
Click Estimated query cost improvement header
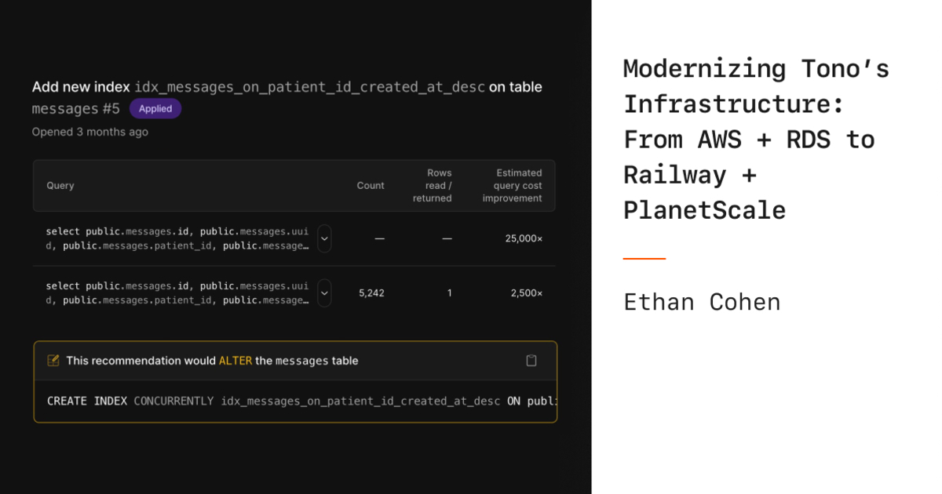click(x=512, y=186)
